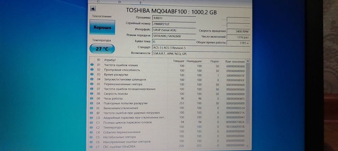
Task: Click raw value 0033000F001B
Action: 235,127
